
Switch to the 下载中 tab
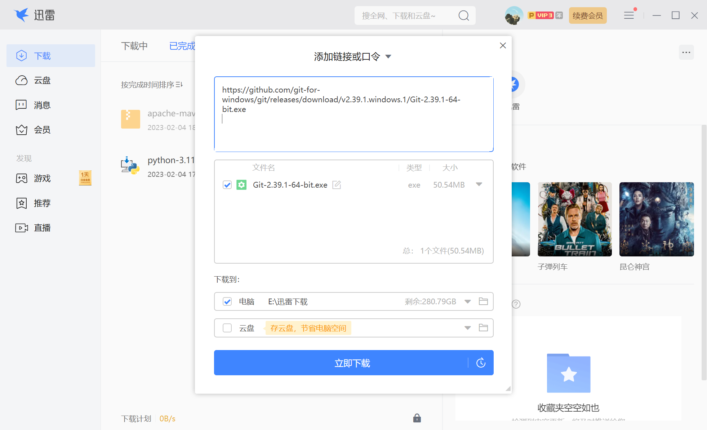coord(134,46)
